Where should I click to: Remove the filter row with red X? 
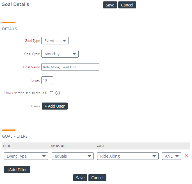click(186, 156)
